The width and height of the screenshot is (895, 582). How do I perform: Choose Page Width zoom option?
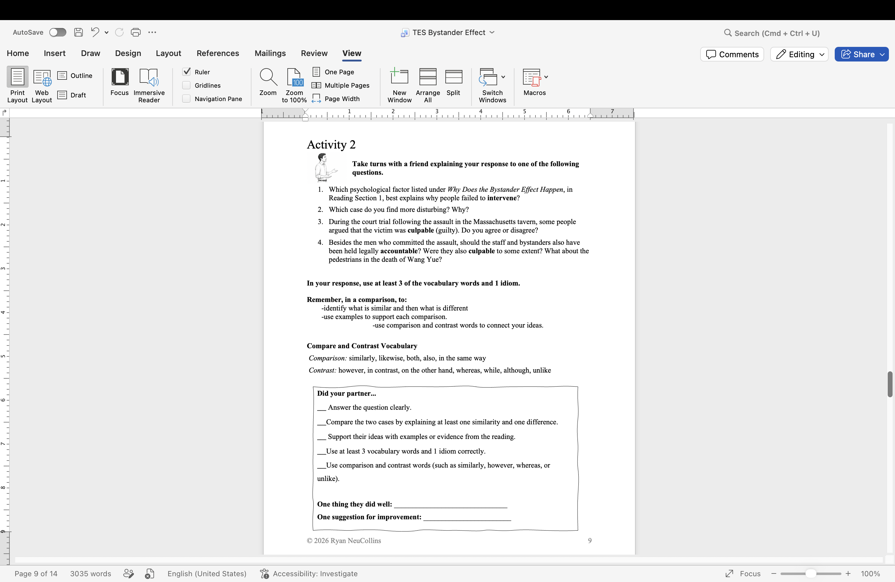(336, 99)
